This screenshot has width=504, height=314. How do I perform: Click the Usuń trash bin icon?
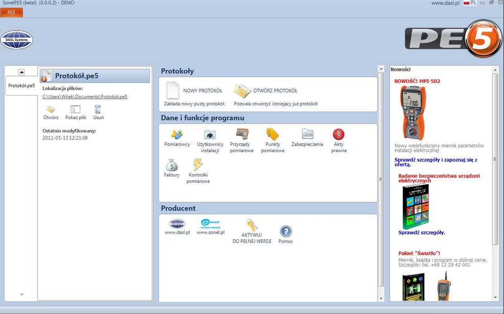(98, 109)
